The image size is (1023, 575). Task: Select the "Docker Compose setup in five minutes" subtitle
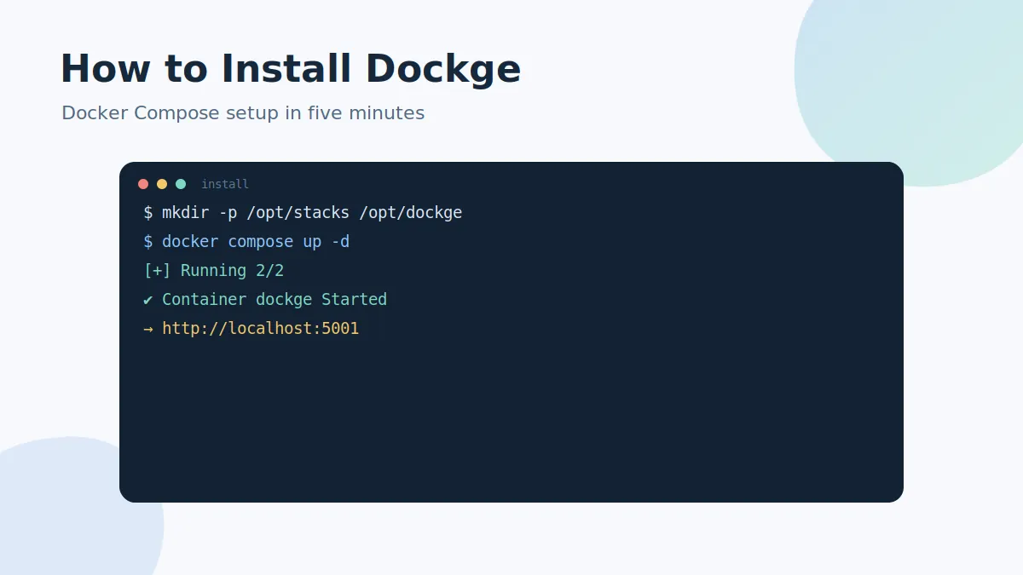point(243,112)
